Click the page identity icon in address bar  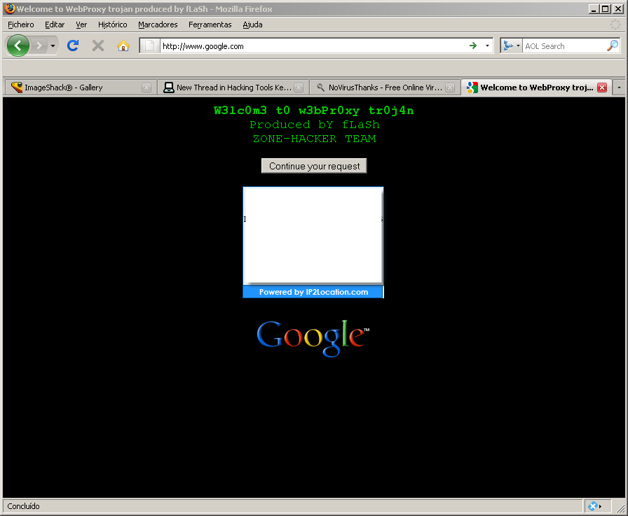pyautogui.click(x=150, y=46)
